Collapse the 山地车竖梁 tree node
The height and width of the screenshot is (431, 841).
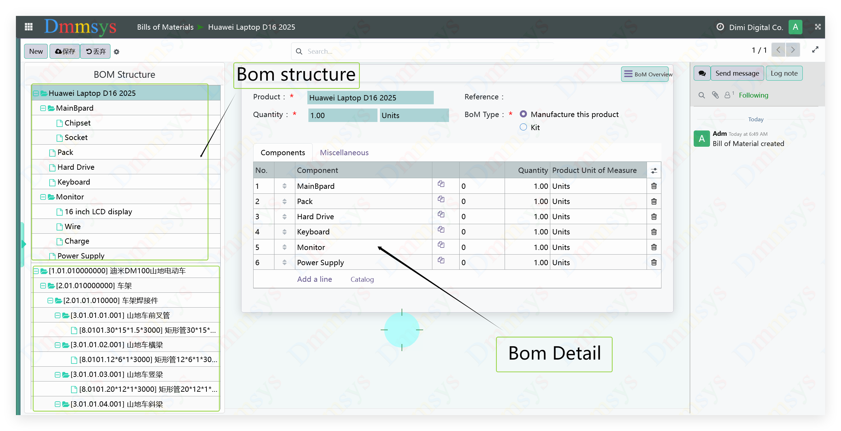coord(57,375)
